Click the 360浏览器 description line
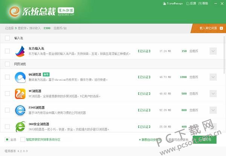The image size is (226, 156). coord(69,129)
